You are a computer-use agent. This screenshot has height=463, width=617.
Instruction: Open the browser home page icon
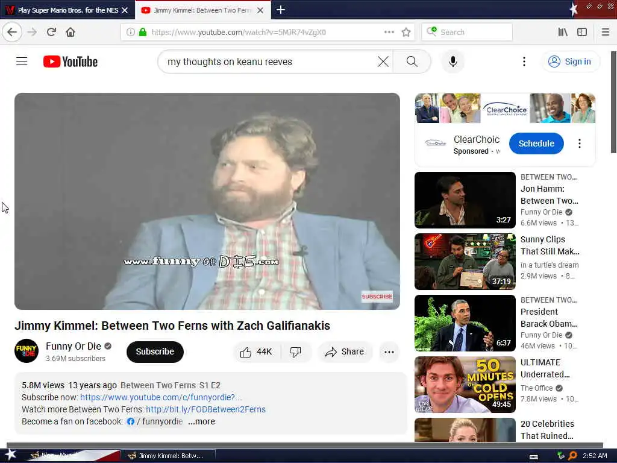70,32
